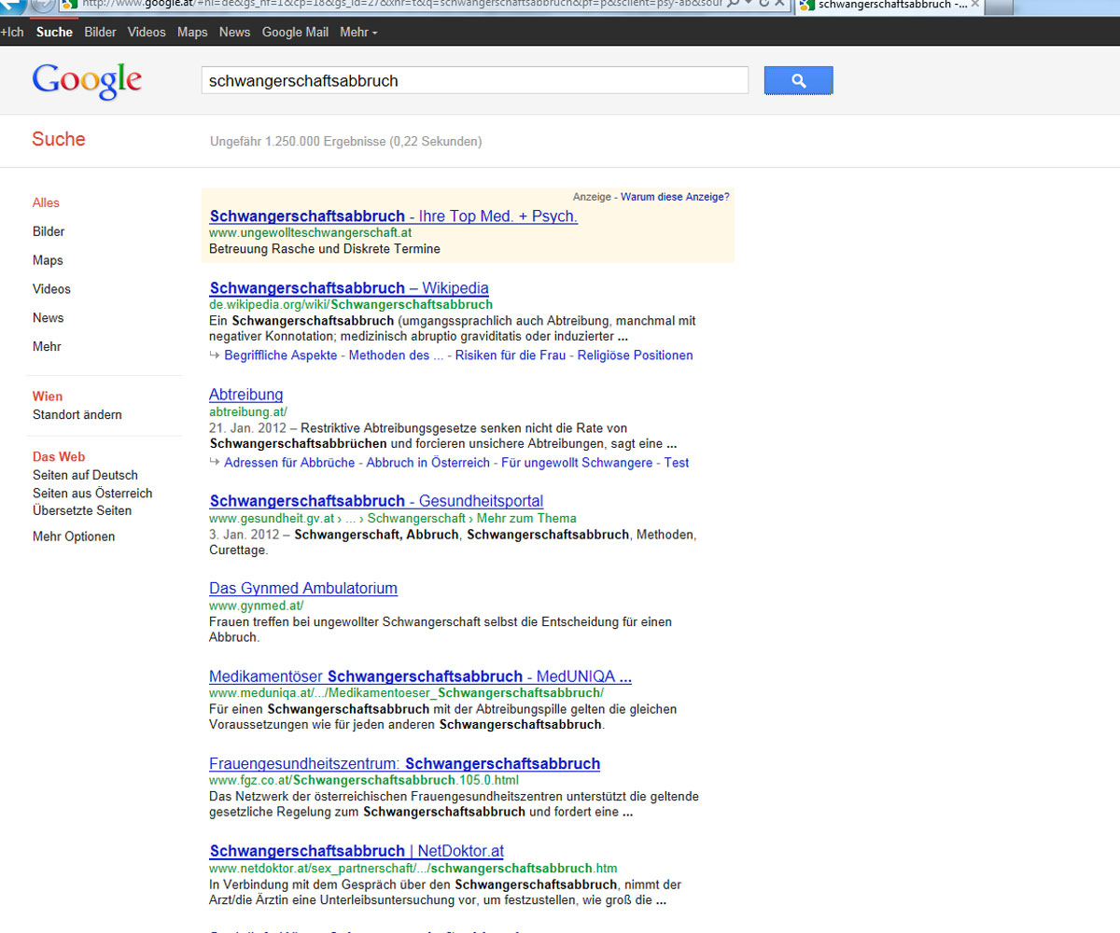
Task: Click the Ungefähr 1.250.000 Ergebnisse text
Action: coord(346,142)
